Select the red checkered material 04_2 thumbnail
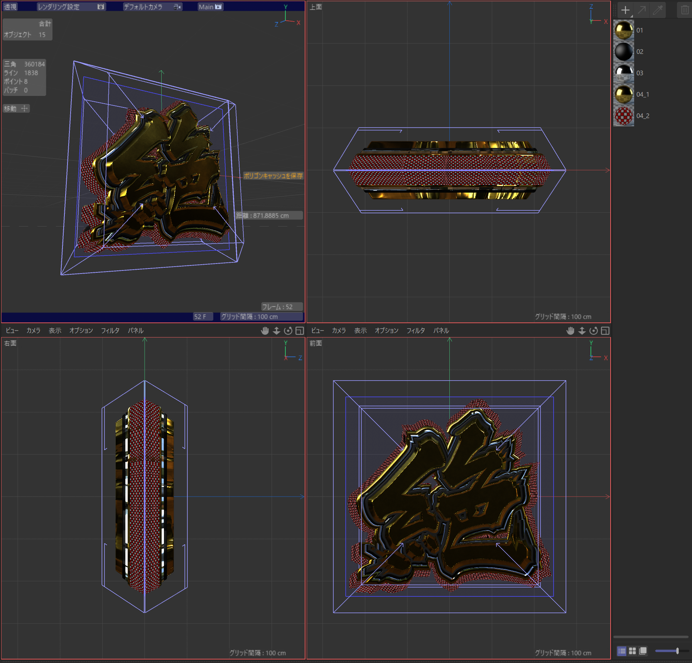Viewport: 692px width, 663px height. click(624, 116)
